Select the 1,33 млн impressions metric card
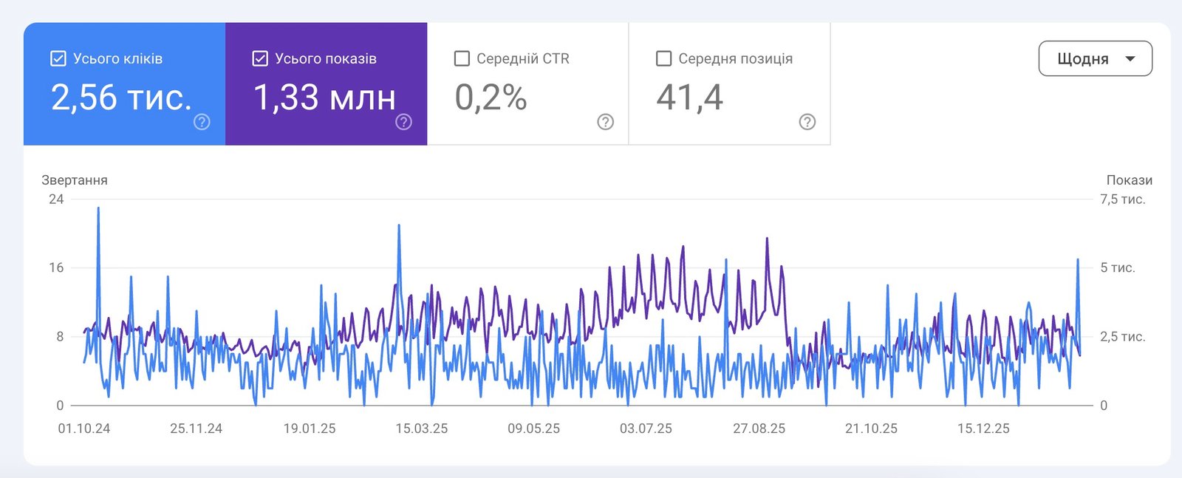 point(326,83)
